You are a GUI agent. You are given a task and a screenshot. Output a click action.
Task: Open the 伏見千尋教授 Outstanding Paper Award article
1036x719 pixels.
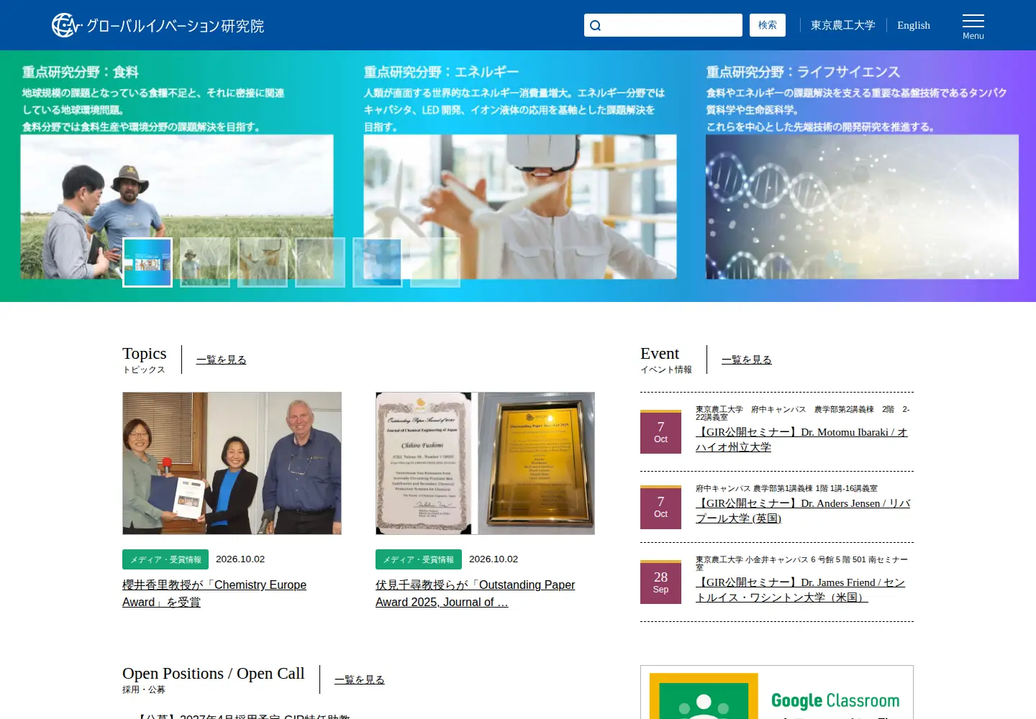475,594
